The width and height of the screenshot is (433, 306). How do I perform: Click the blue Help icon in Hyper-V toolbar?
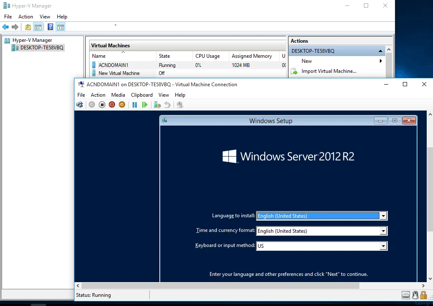click(x=50, y=27)
